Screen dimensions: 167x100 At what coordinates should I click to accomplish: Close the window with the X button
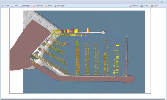pyautogui.click(x=164, y=2)
